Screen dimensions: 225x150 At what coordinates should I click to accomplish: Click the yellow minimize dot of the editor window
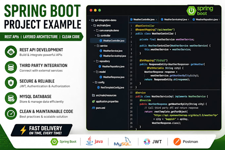pos(95,10)
